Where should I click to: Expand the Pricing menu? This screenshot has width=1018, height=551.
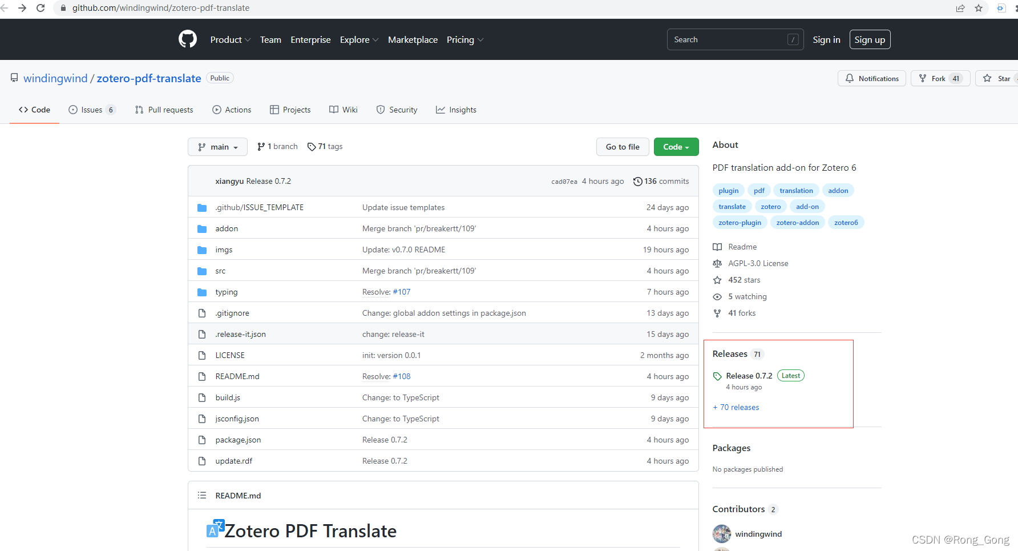pos(465,39)
